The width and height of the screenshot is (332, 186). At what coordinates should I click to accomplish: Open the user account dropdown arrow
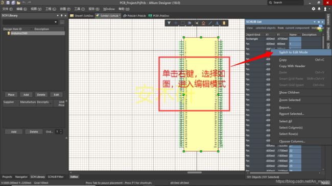[329, 9]
